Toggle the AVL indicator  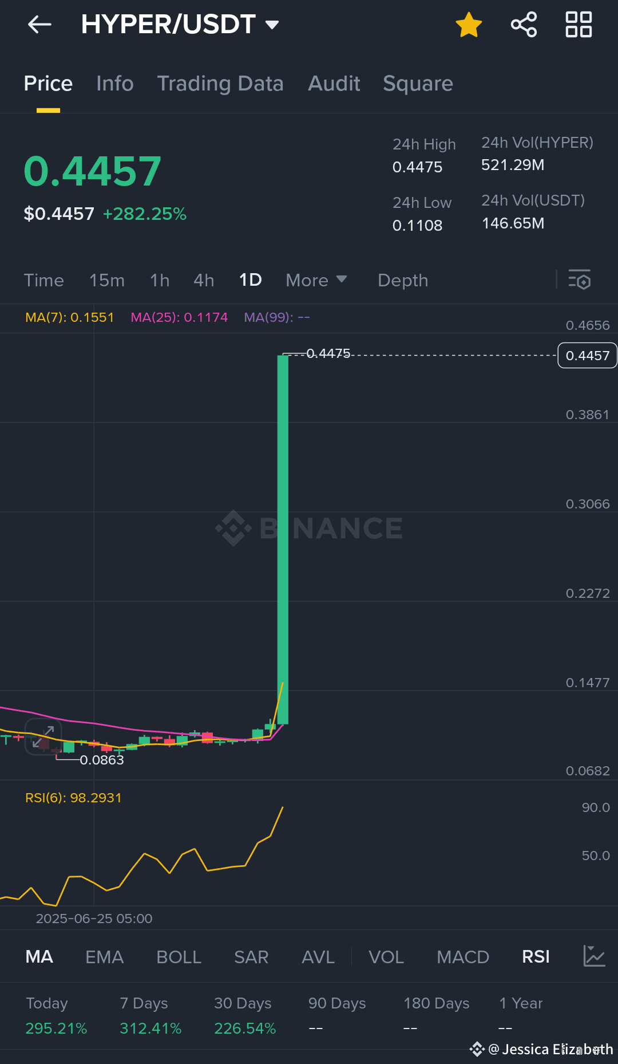pos(318,956)
